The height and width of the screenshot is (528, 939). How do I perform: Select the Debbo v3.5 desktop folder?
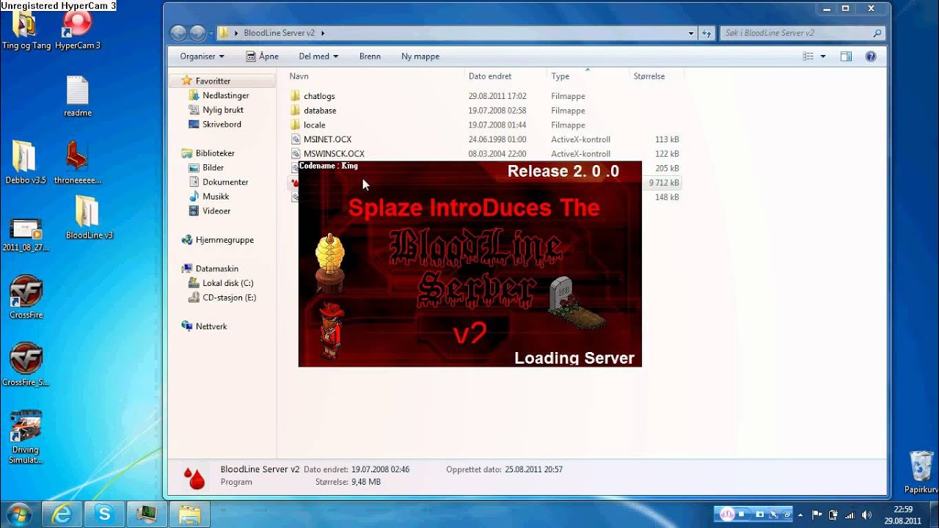click(26, 162)
